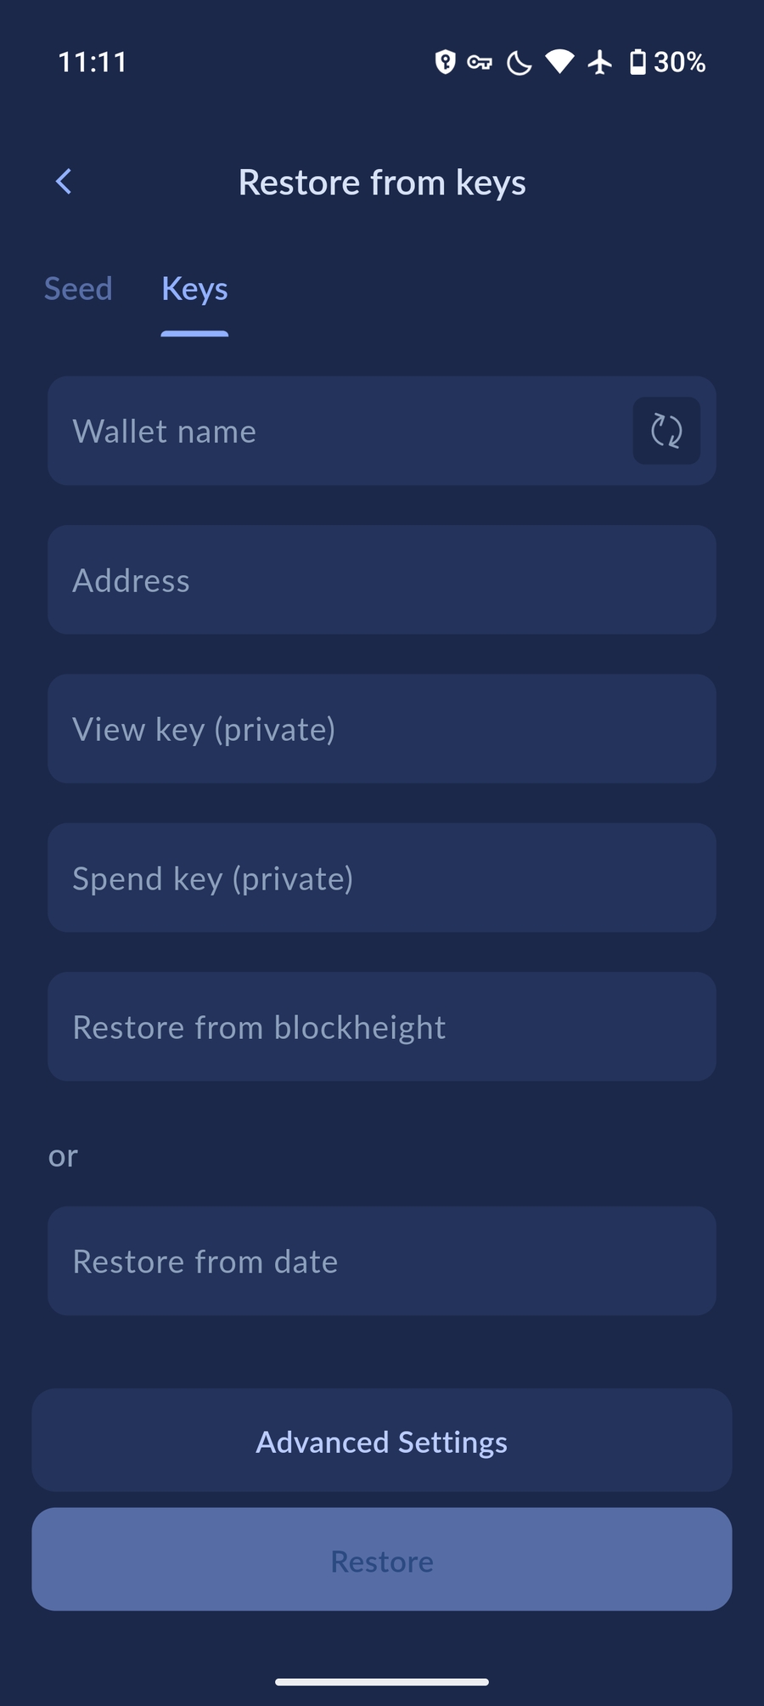Open the Restore from date picker
The height and width of the screenshot is (1706, 764).
pos(381,1261)
